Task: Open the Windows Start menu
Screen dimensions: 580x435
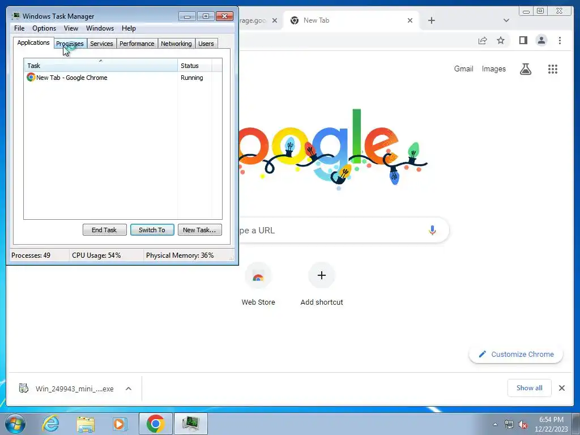Action: (15, 424)
